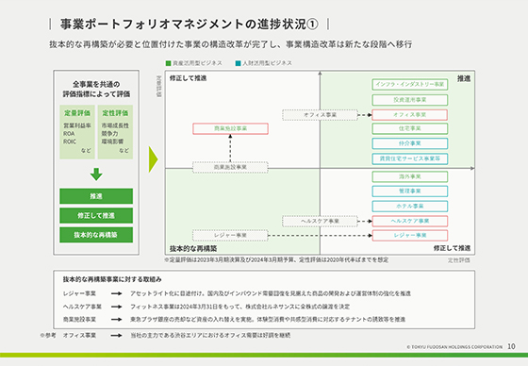Click the ※参考 note marker
The width and height of the screenshot is (528, 366).
(48, 335)
